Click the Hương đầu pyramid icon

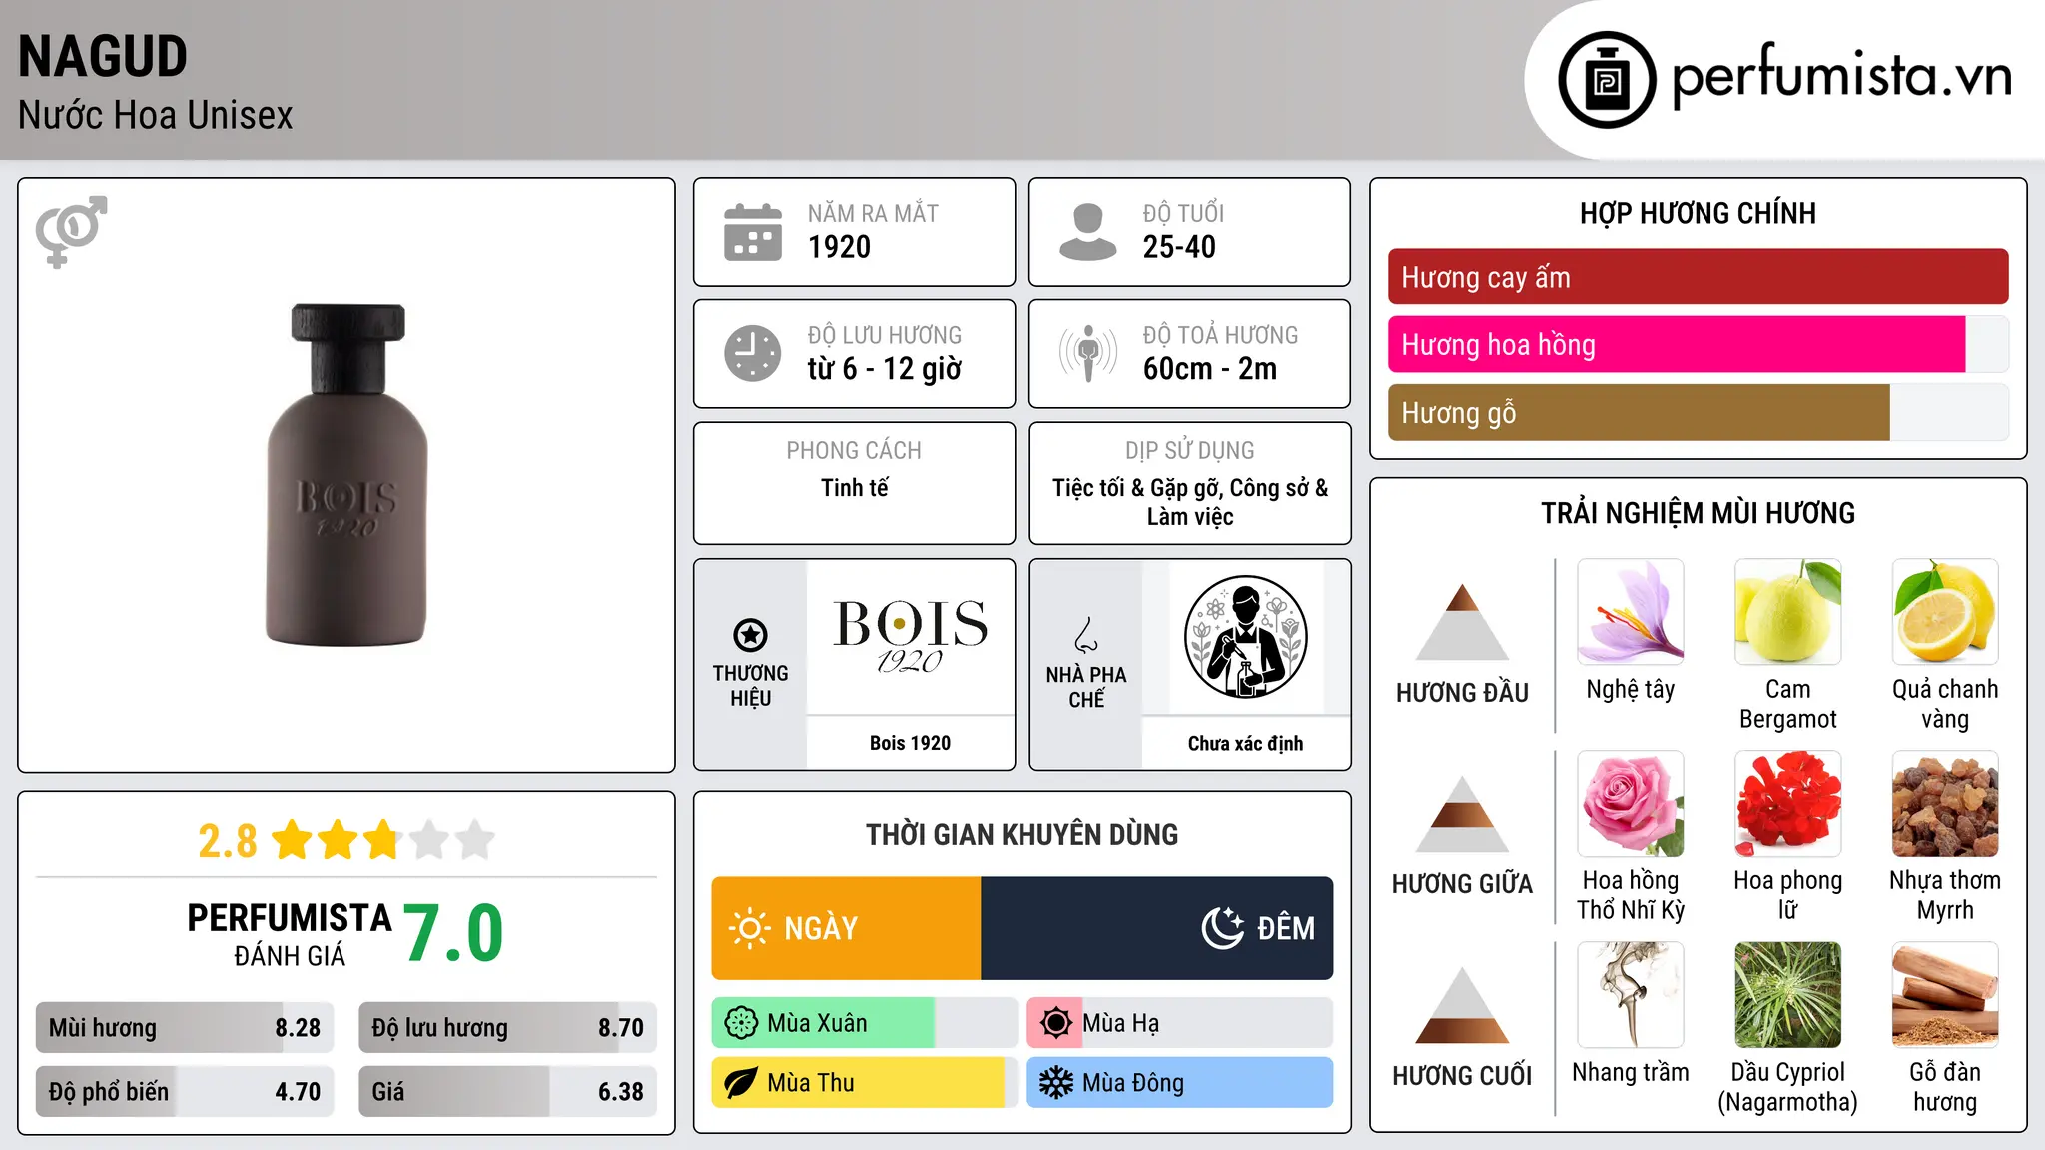click(1462, 621)
